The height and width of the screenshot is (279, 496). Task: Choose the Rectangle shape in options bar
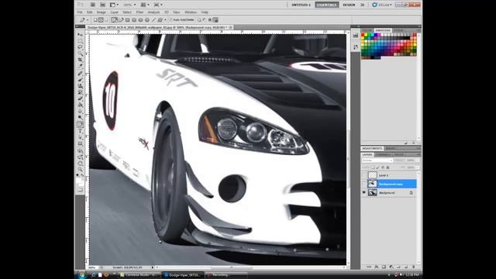127,19
